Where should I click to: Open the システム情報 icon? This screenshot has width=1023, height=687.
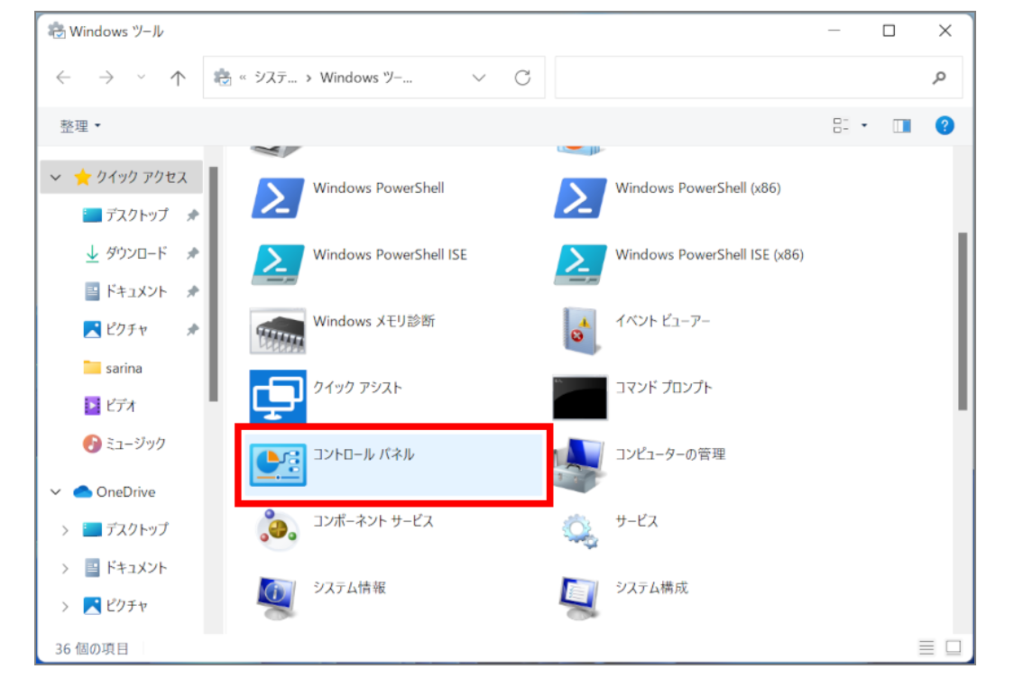point(277,598)
